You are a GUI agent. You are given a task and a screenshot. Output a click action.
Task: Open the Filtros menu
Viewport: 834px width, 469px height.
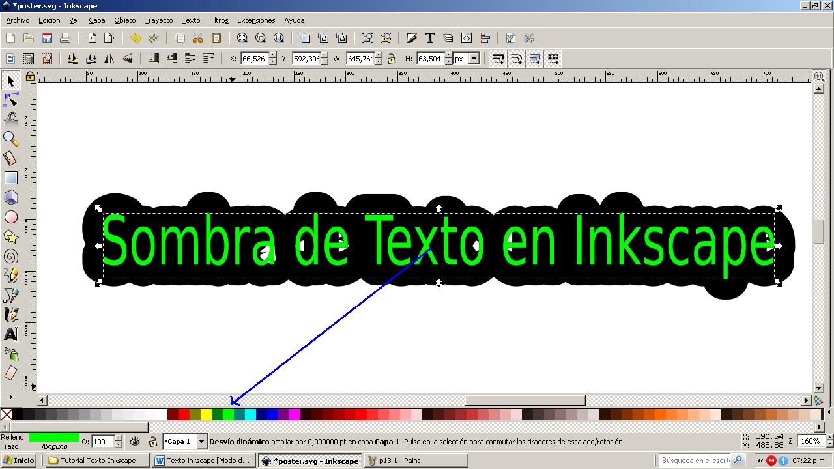coord(219,20)
